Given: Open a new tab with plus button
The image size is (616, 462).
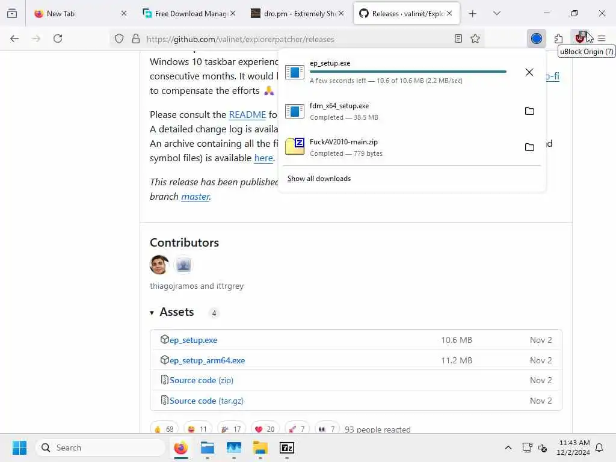Looking at the screenshot, I should 473,14.
